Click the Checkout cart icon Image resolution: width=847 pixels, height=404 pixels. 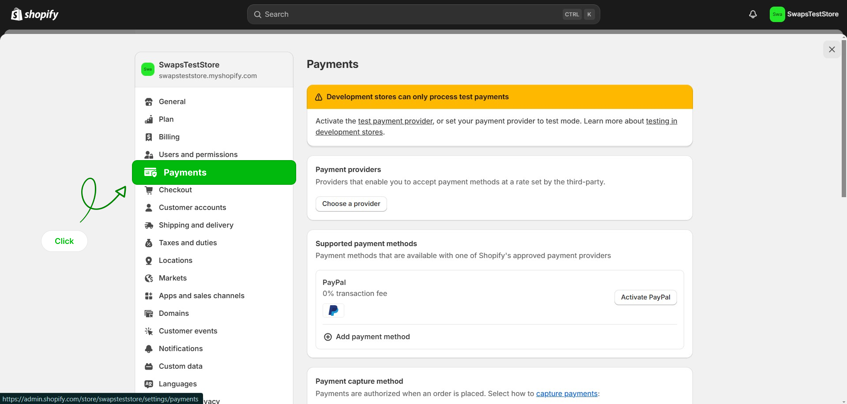pos(149,190)
